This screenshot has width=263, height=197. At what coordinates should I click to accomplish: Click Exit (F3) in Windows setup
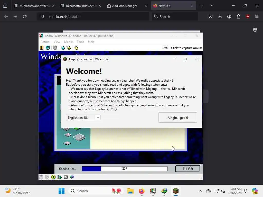pos(188,169)
